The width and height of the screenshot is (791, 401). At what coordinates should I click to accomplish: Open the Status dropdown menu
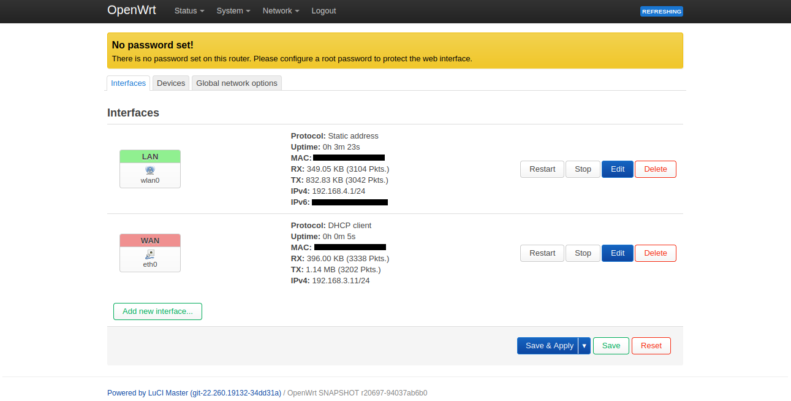click(189, 11)
